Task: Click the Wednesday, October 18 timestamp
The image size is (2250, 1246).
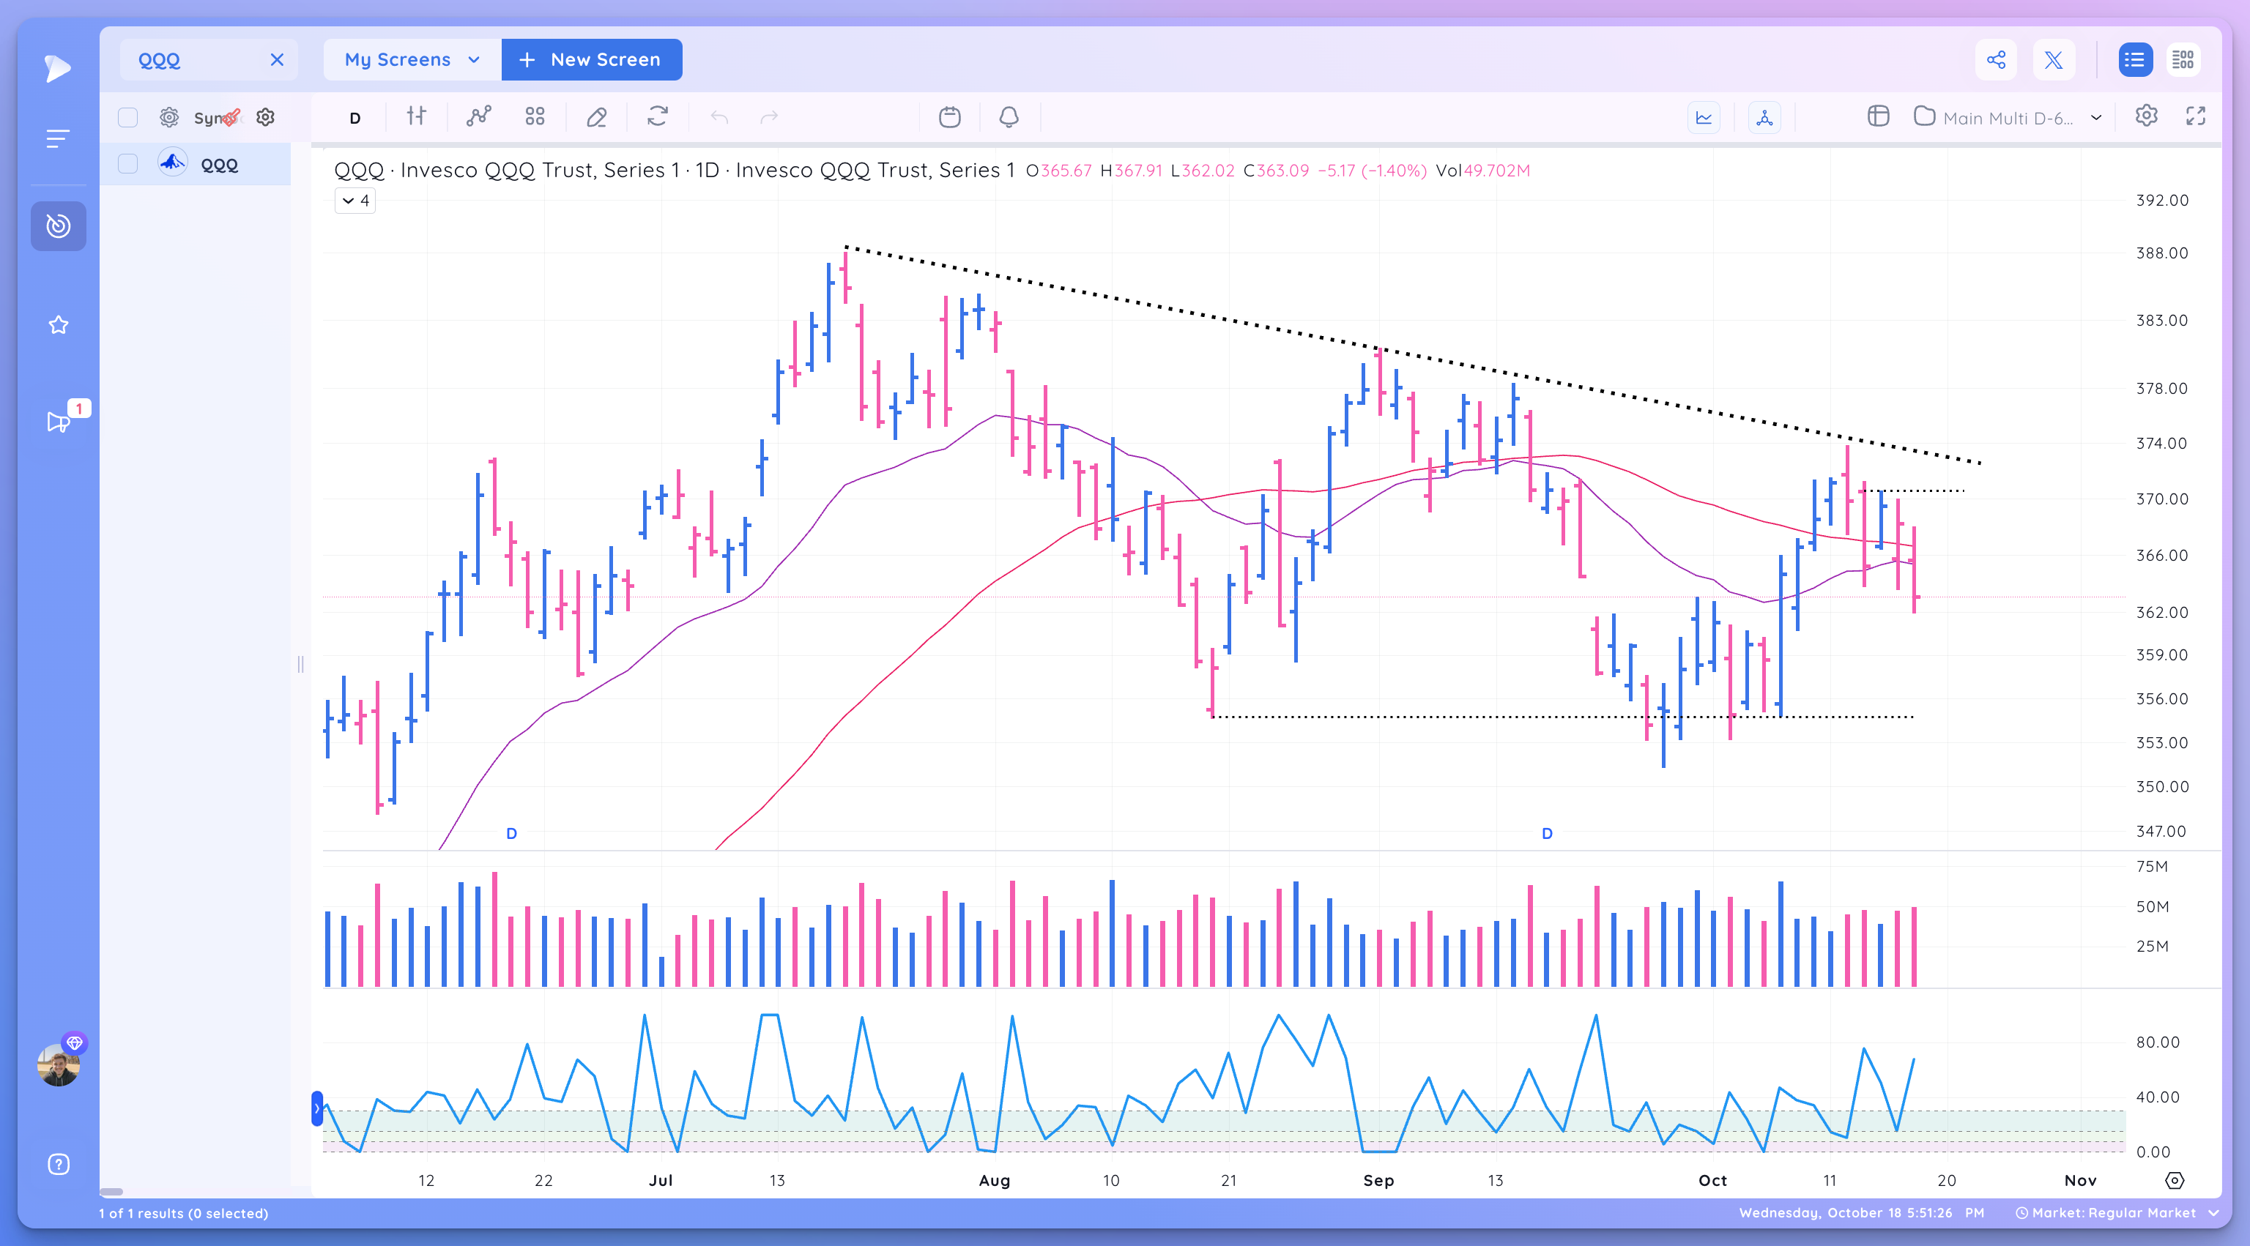Action: pyautogui.click(x=1861, y=1213)
